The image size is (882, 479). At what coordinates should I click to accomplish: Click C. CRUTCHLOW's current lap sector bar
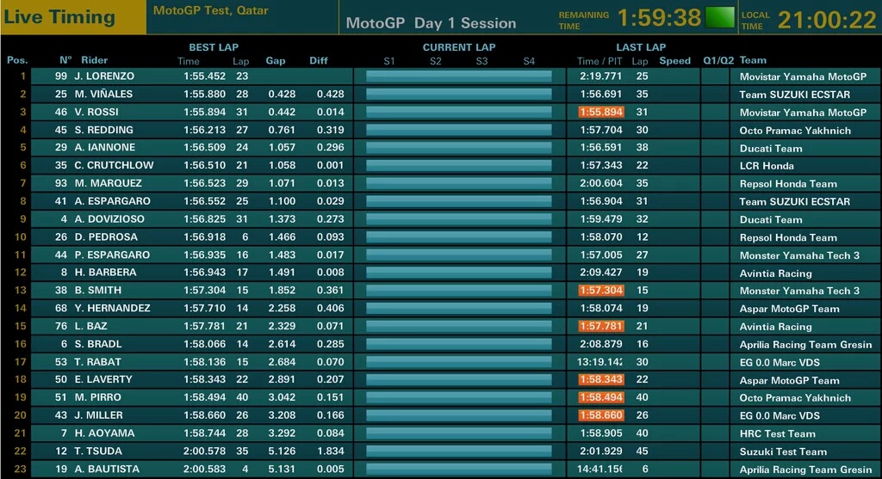click(x=459, y=165)
